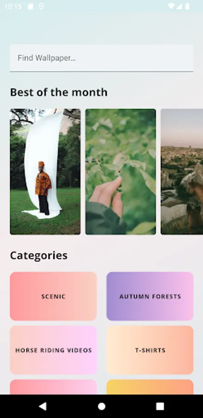The width and height of the screenshot is (203, 418).
Task: Tap the Android back navigation icon
Action: pos(43,406)
